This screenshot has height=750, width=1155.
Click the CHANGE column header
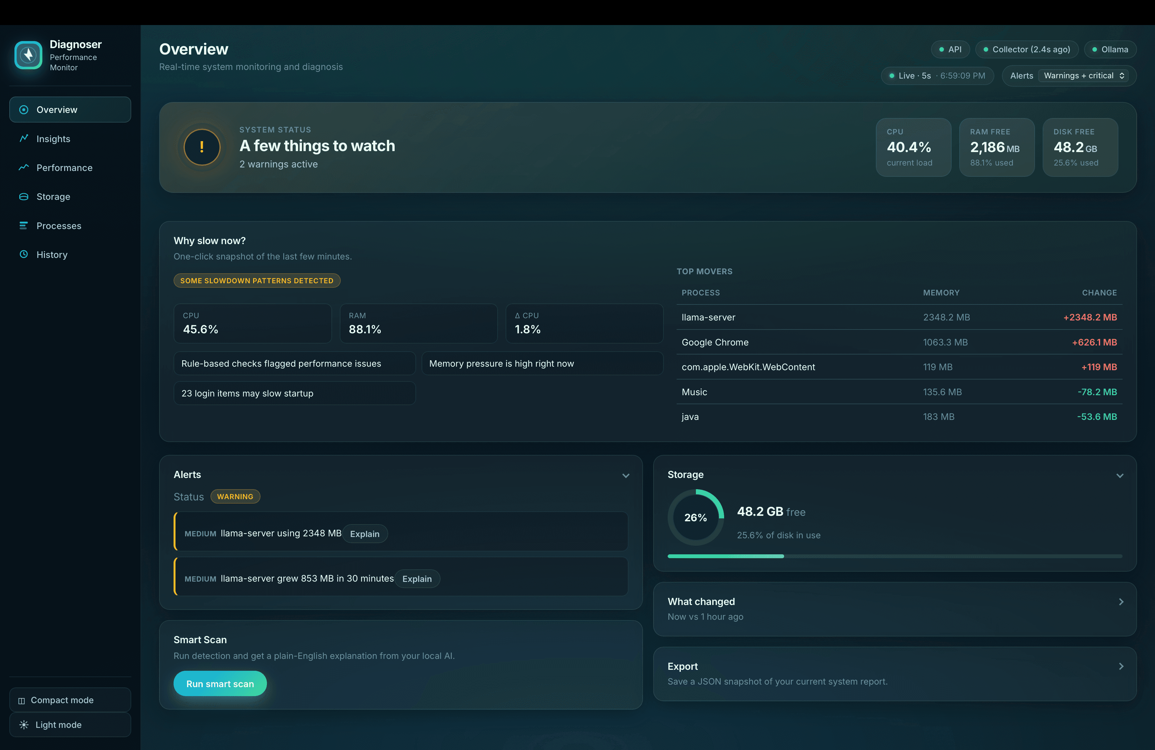(1099, 293)
